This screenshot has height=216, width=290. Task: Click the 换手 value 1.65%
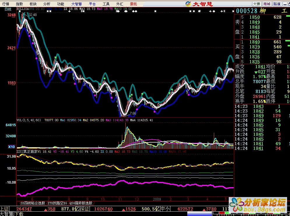[x=259, y=101]
